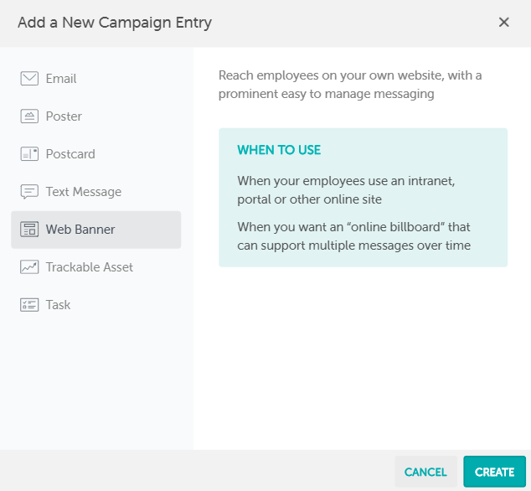Switch to the Text Message option label
The width and height of the screenshot is (531, 491).
coord(84,192)
